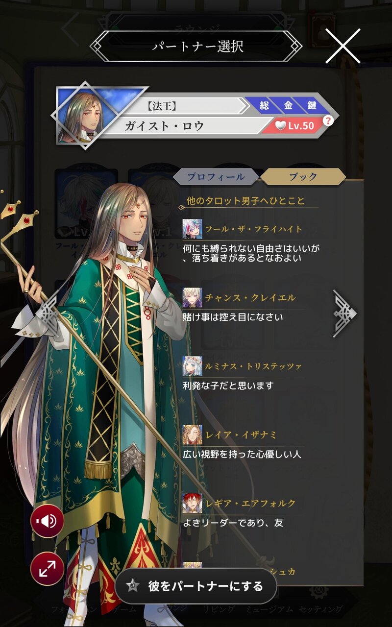Switch to the プロフィール tab

[216, 177]
